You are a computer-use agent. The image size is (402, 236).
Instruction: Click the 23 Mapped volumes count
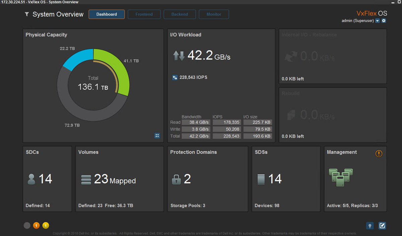[115, 179]
